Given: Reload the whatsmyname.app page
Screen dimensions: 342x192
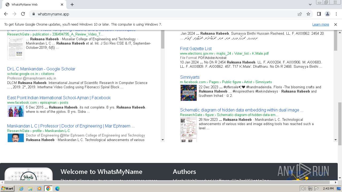Looking at the screenshot, I should click(23, 14).
